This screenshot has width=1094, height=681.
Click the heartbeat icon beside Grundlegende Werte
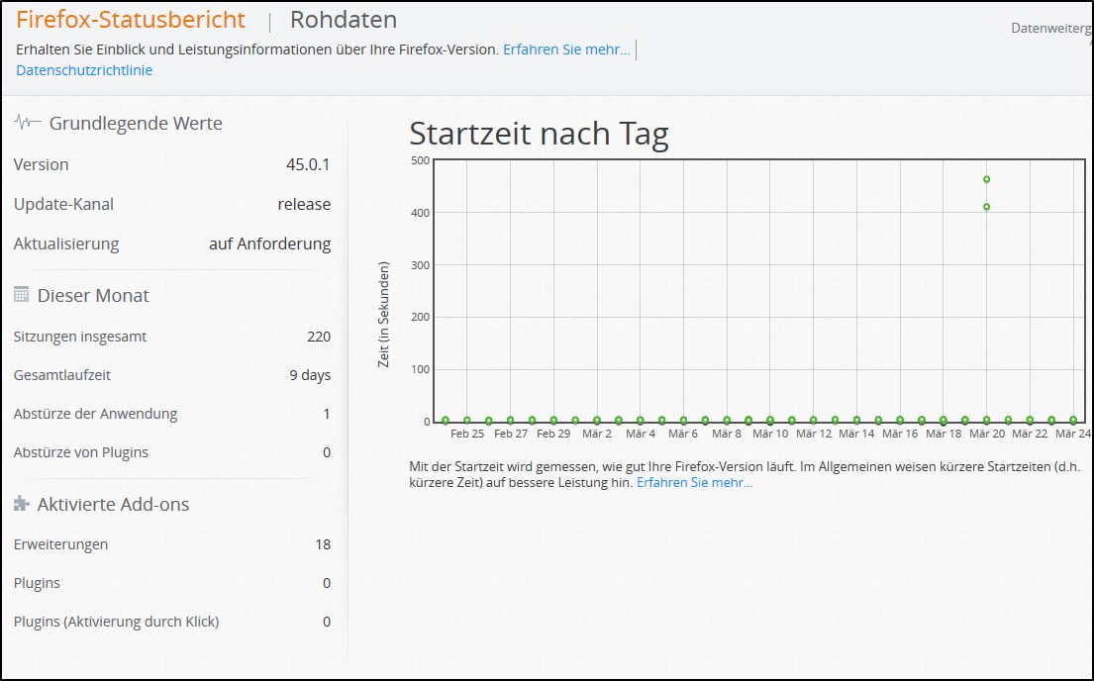[x=27, y=123]
